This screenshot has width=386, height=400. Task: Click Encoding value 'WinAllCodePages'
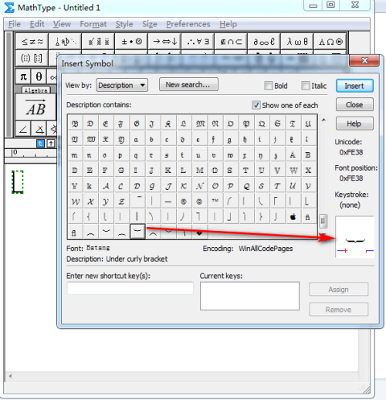pos(266,249)
